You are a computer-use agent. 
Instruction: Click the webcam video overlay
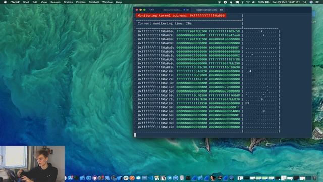pos(32,164)
